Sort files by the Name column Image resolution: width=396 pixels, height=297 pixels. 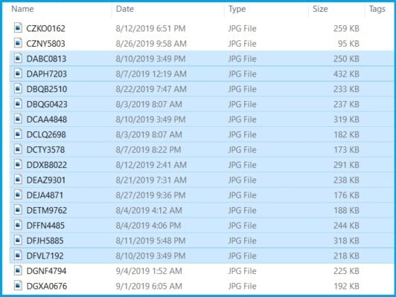(x=23, y=9)
